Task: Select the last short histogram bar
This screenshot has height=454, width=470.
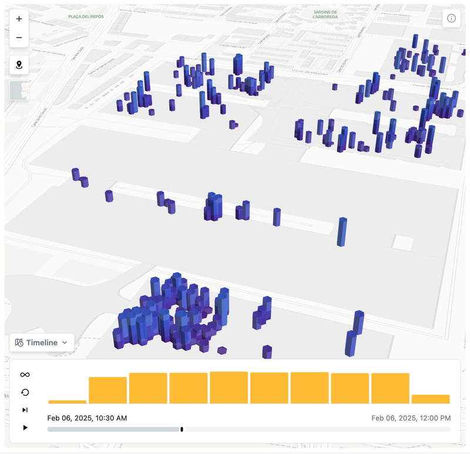Action: tap(431, 399)
